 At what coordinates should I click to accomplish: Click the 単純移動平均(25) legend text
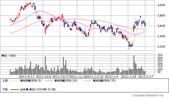pos(66,81)
